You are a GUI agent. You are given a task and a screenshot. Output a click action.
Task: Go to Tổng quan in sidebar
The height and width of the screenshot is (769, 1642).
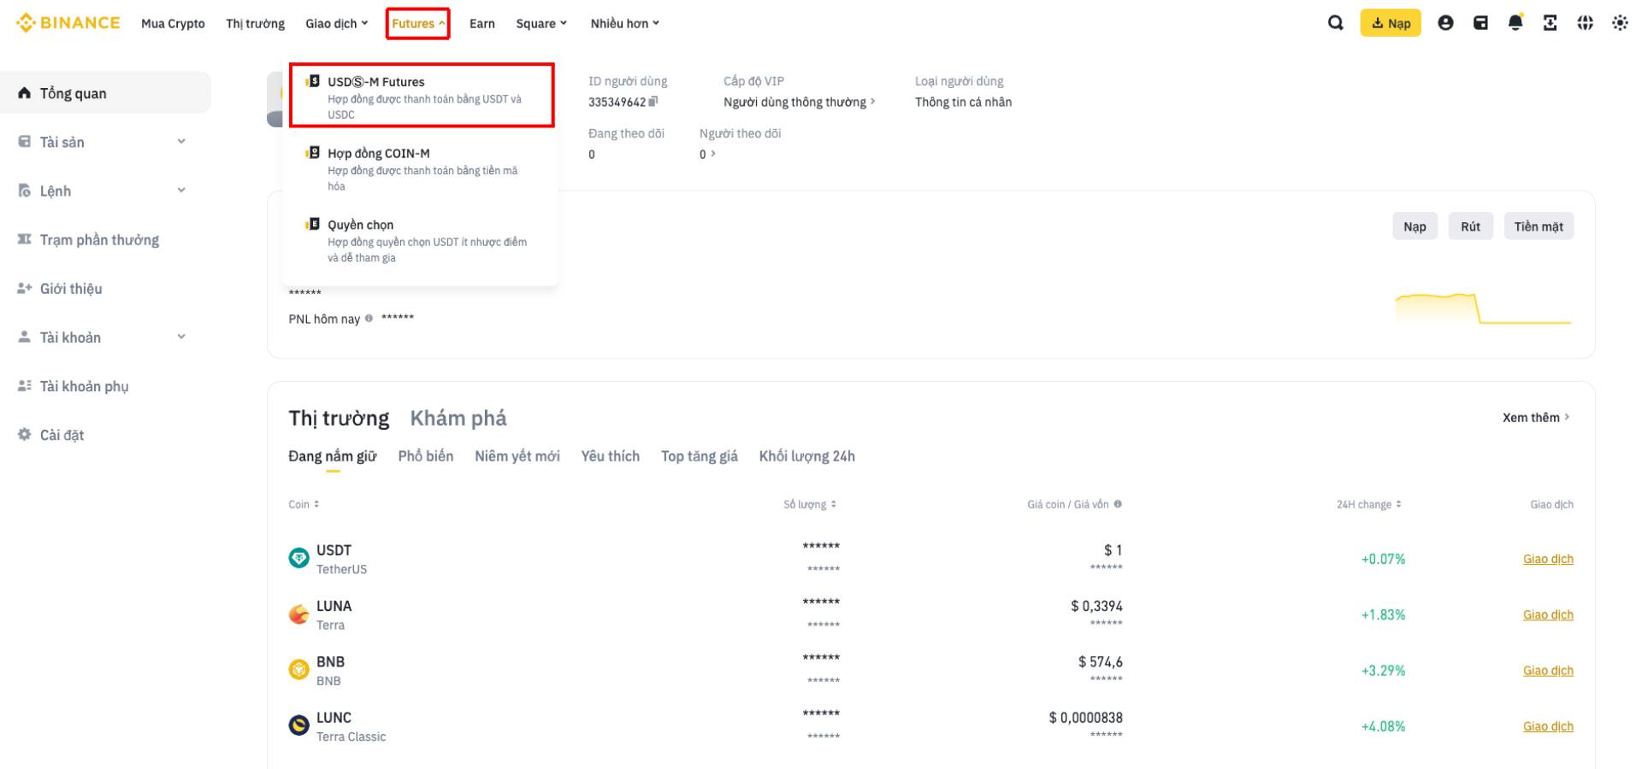(x=105, y=93)
